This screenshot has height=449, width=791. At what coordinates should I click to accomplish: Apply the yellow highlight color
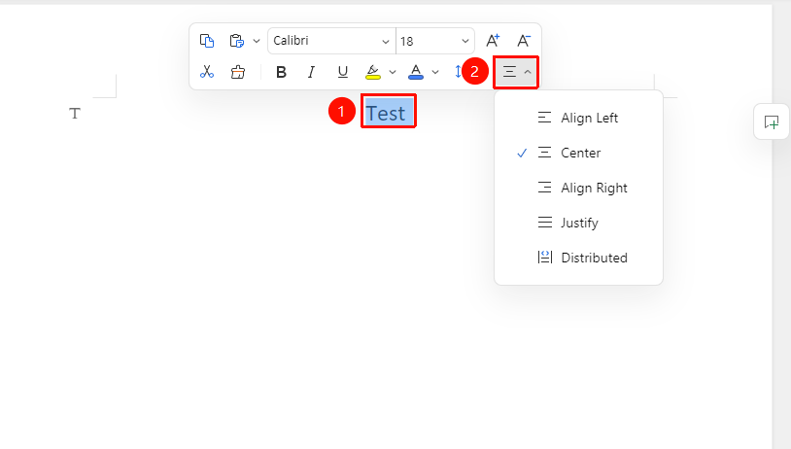point(373,72)
